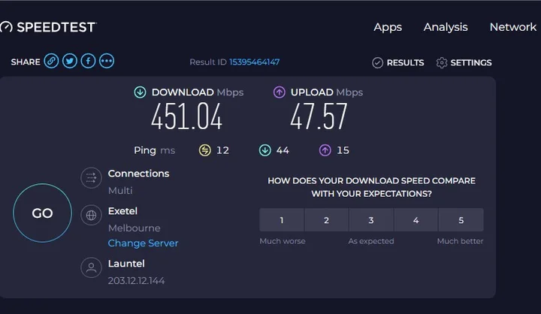The image size is (541, 314).
Task: Open Result ID 15395464147 link
Action: (254, 62)
